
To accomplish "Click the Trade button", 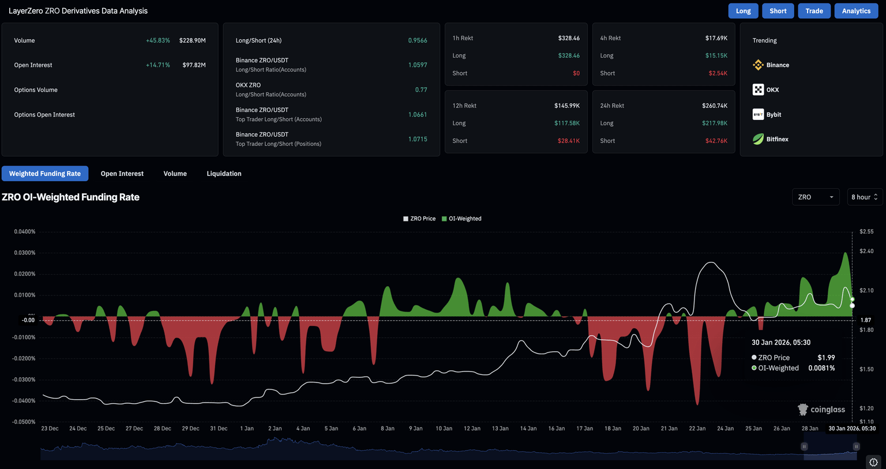I will (814, 11).
